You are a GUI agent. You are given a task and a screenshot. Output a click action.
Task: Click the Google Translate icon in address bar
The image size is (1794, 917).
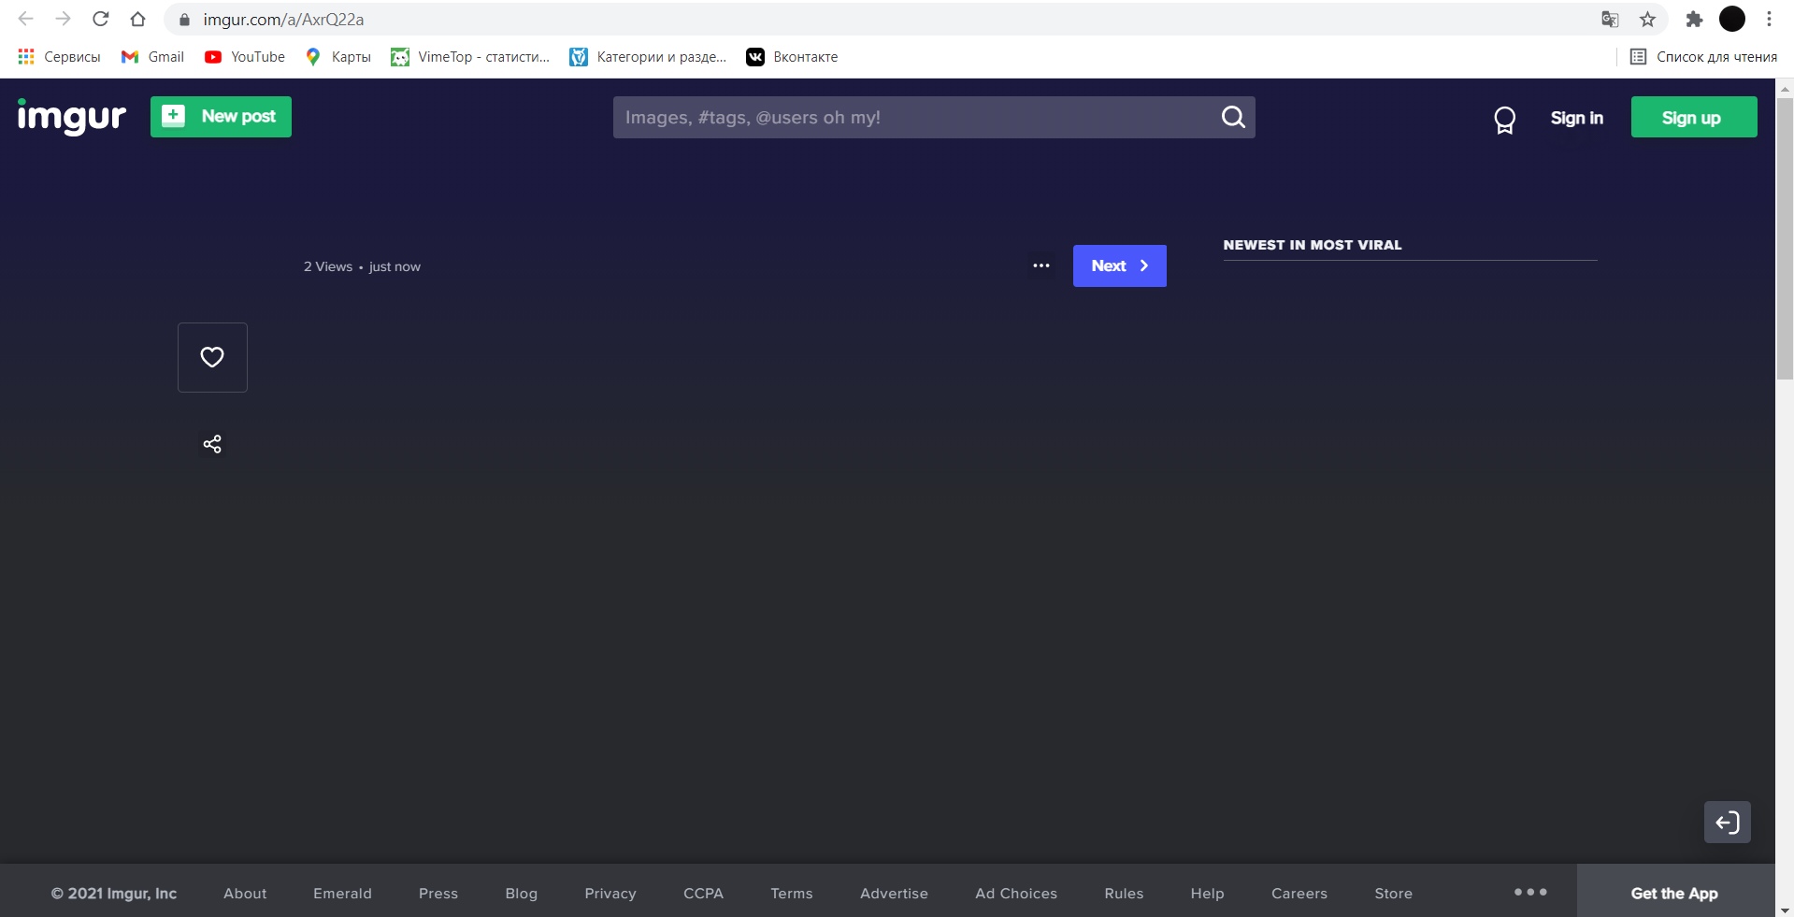(x=1610, y=20)
